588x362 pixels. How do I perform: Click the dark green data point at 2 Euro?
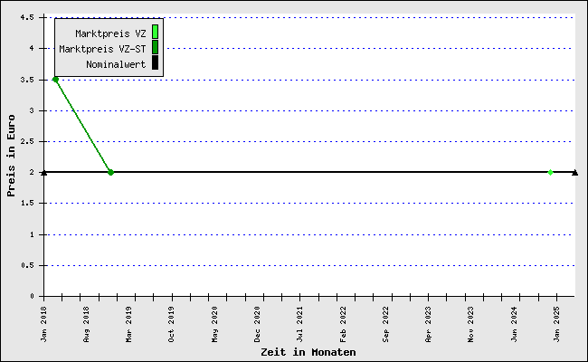pos(110,172)
